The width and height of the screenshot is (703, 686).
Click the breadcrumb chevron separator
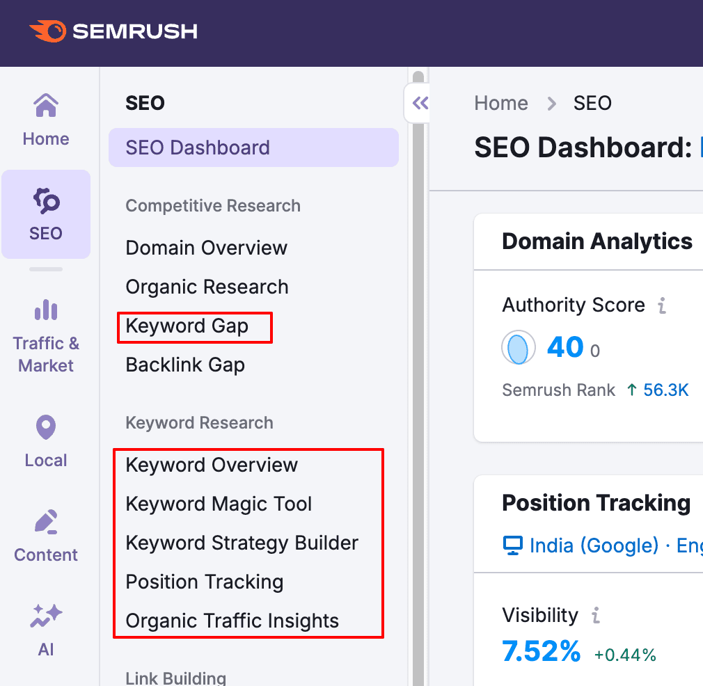551,104
